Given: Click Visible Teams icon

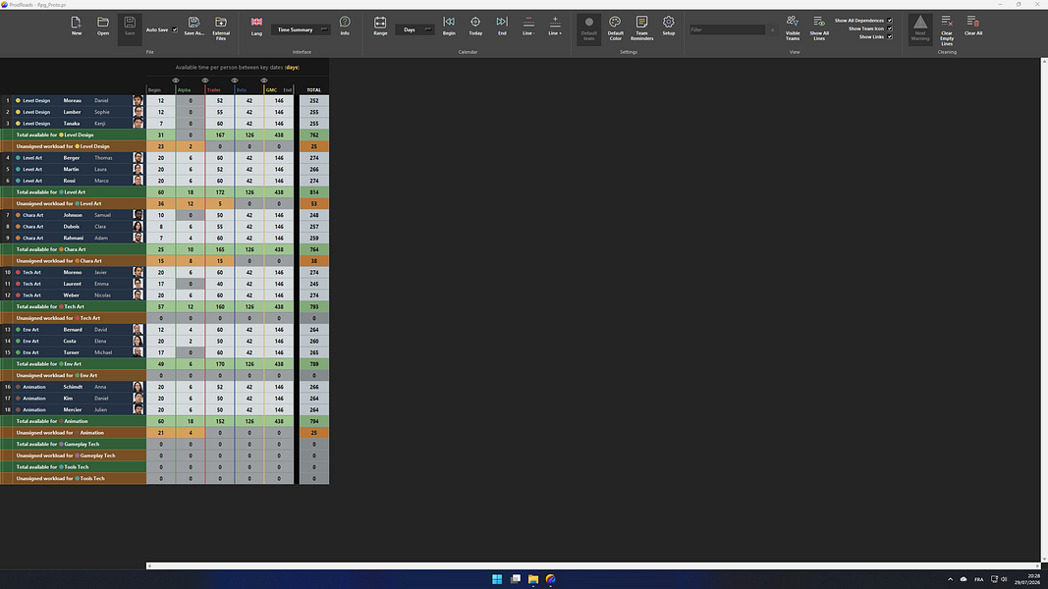Looking at the screenshot, I should tap(793, 28).
